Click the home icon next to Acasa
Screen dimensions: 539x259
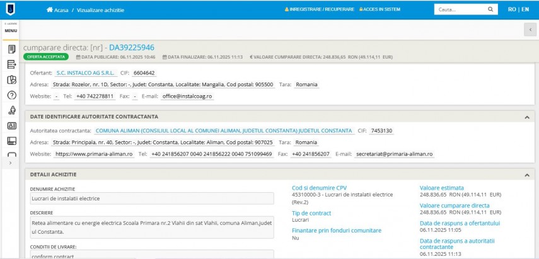(50, 10)
